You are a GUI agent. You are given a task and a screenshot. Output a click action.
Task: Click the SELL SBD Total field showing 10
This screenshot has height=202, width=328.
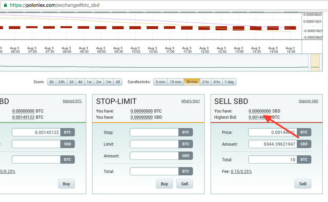coord(273,159)
